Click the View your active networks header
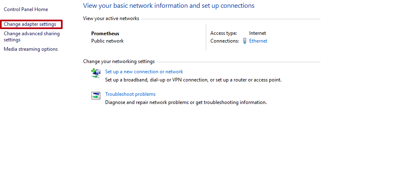 (111, 18)
